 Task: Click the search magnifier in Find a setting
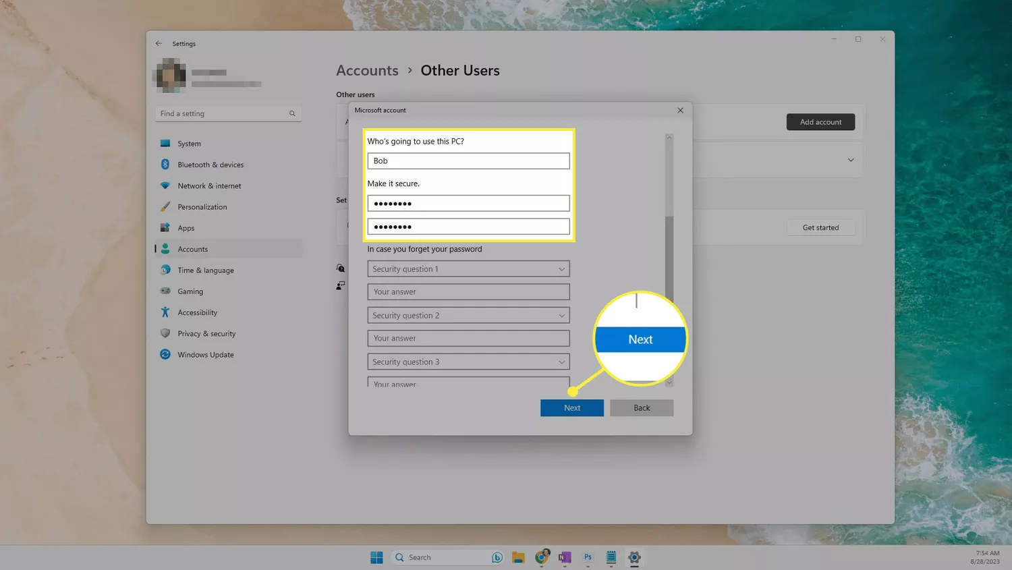[292, 113]
